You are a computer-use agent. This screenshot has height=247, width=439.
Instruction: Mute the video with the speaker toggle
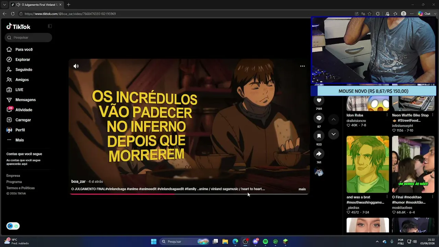76,66
